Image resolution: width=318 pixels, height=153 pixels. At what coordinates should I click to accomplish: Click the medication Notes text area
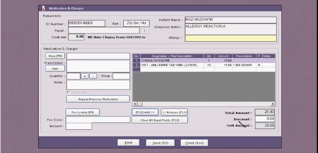pyautogui.click(x=98, y=85)
